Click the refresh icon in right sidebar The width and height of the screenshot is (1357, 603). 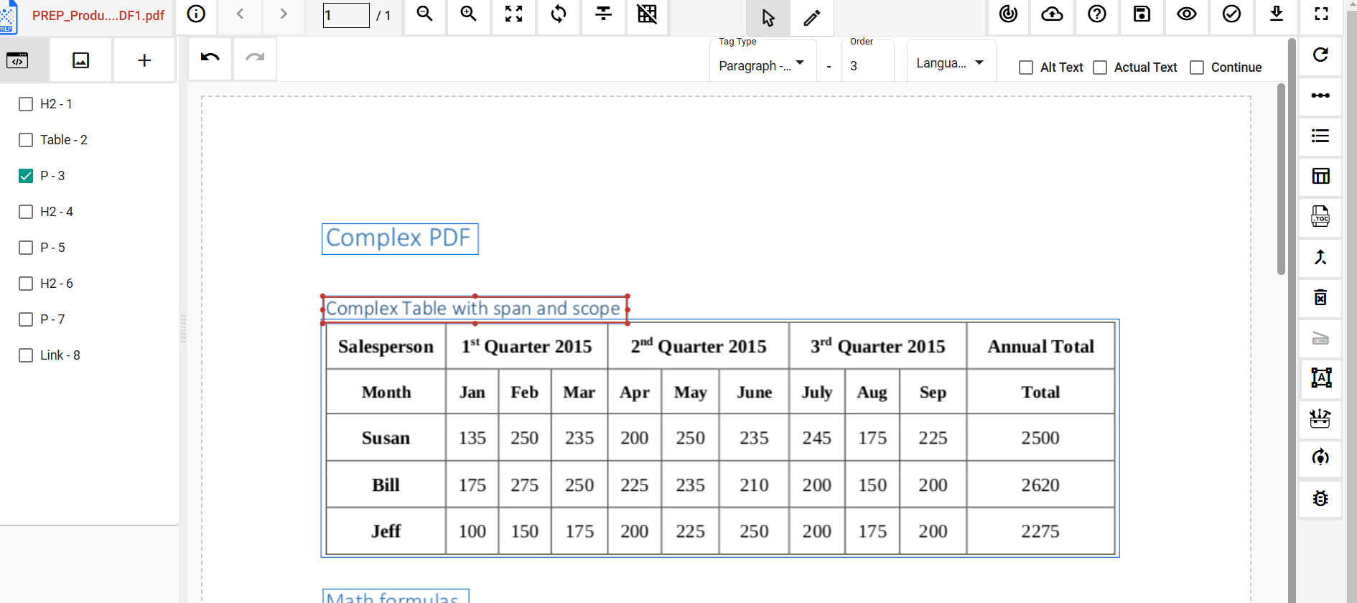1320,55
